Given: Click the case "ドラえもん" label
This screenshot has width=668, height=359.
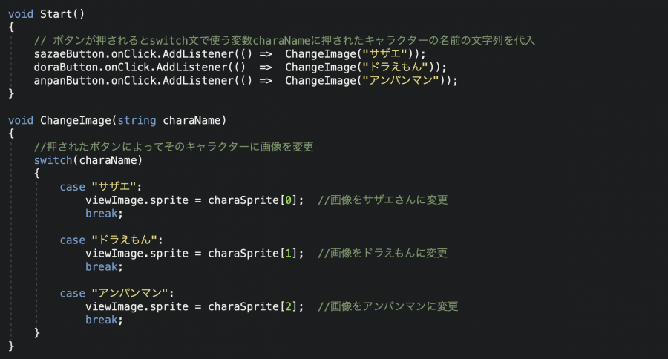Looking at the screenshot, I should point(111,240).
